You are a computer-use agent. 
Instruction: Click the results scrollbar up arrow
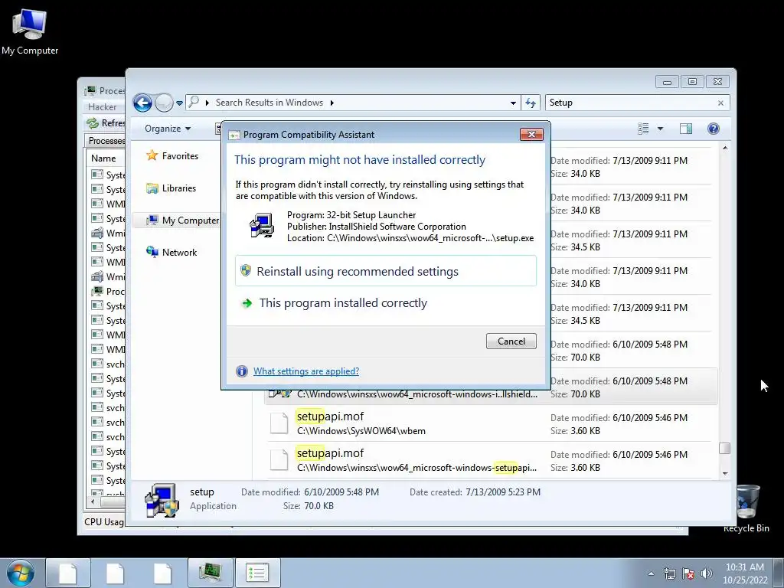724,148
